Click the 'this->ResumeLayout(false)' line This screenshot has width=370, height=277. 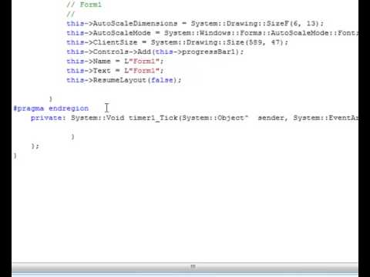[124, 80]
